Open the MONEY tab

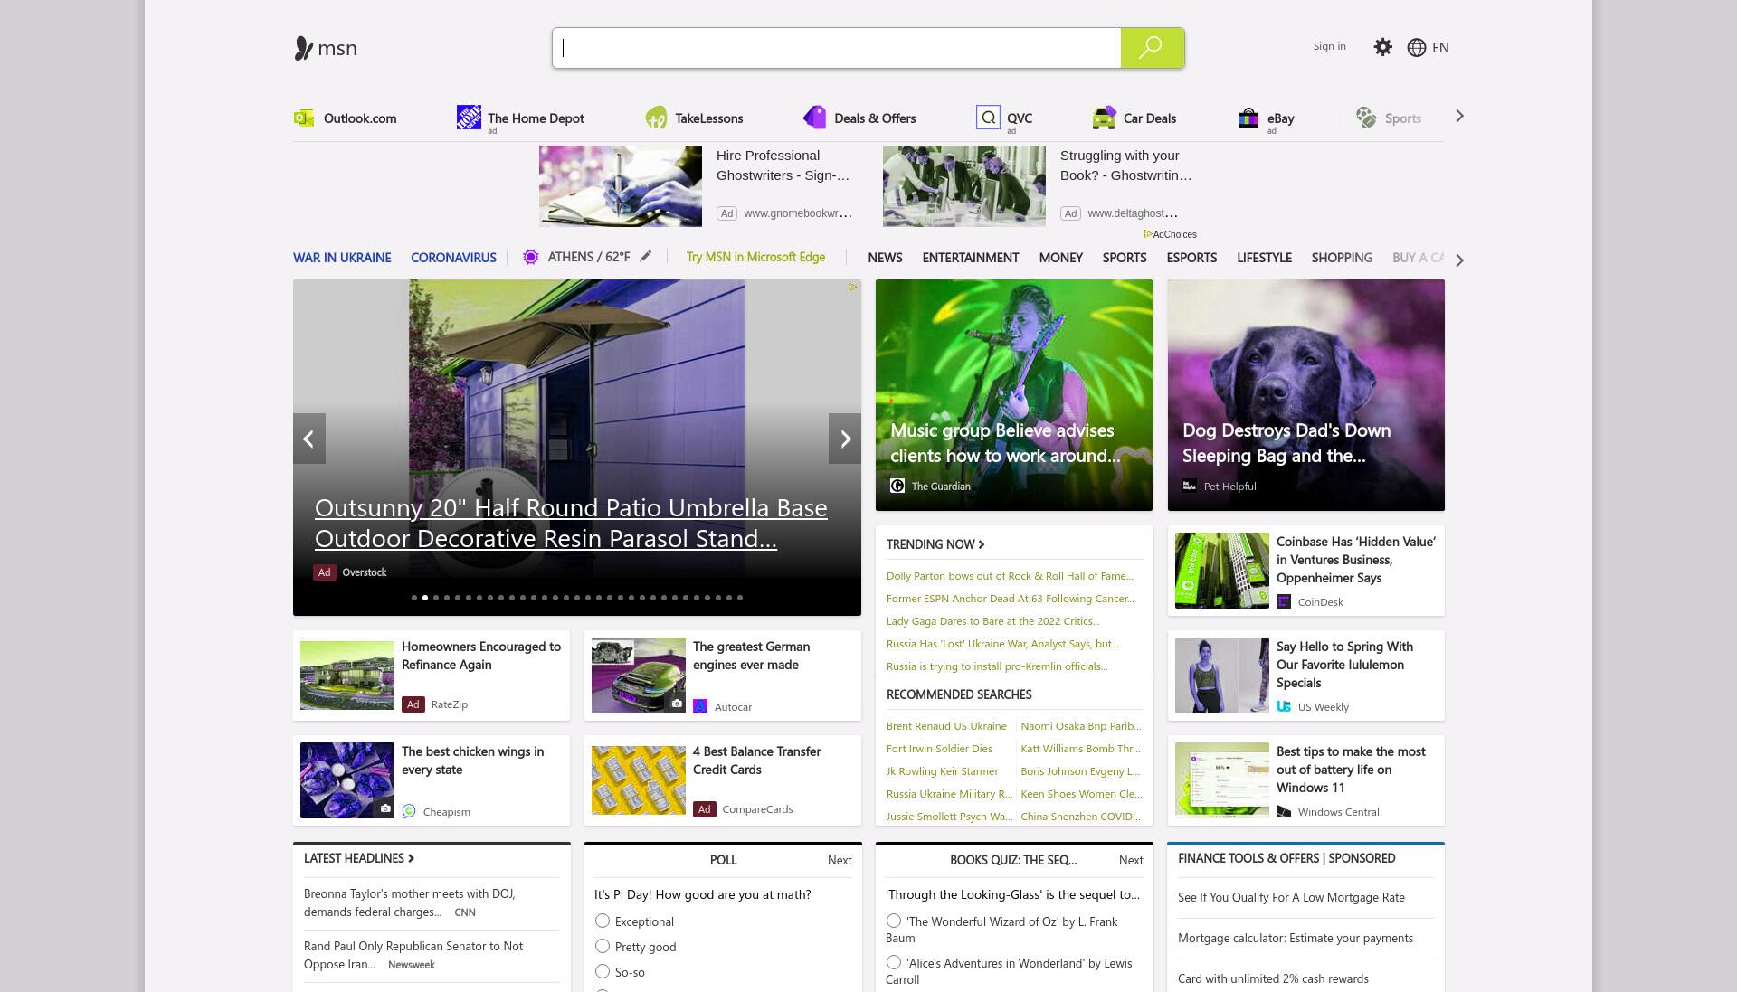tap(1060, 258)
